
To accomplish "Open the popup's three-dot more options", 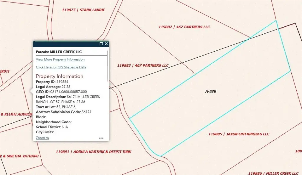I will tap(101, 138).
